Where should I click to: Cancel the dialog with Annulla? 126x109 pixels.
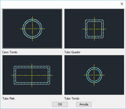pyautogui.click(x=84, y=104)
